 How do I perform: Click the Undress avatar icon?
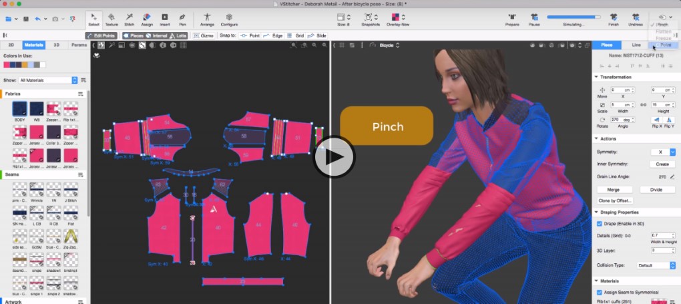636,17
